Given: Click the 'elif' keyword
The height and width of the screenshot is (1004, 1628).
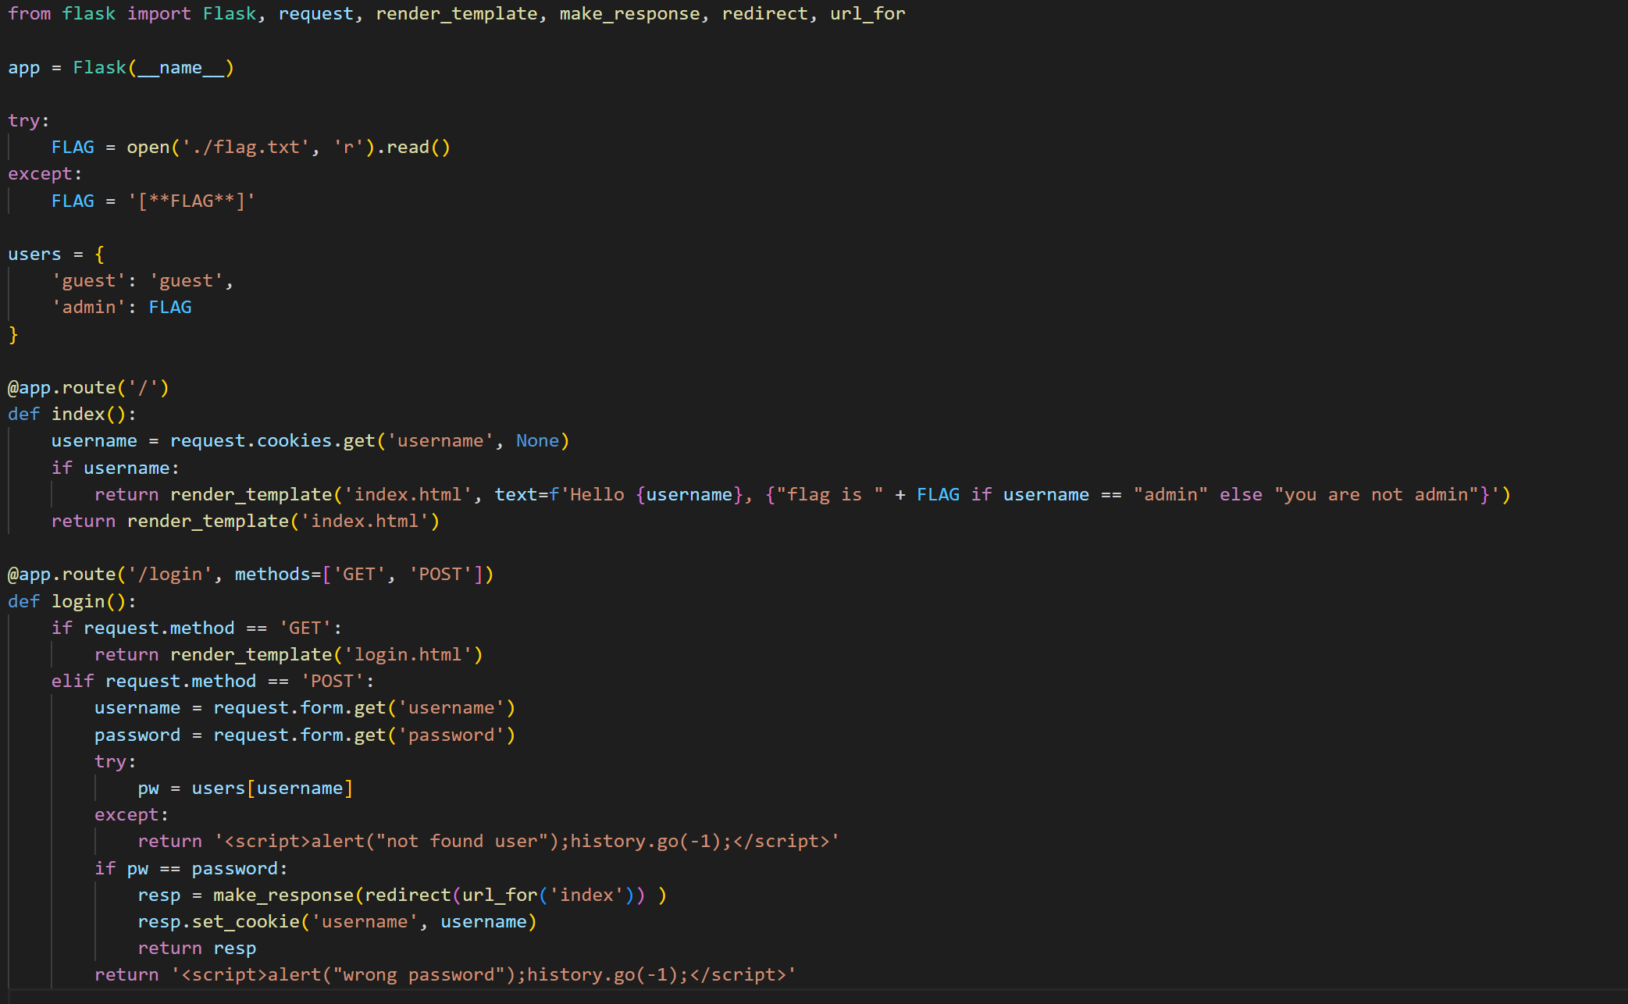Looking at the screenshot, I should (73, 682).
